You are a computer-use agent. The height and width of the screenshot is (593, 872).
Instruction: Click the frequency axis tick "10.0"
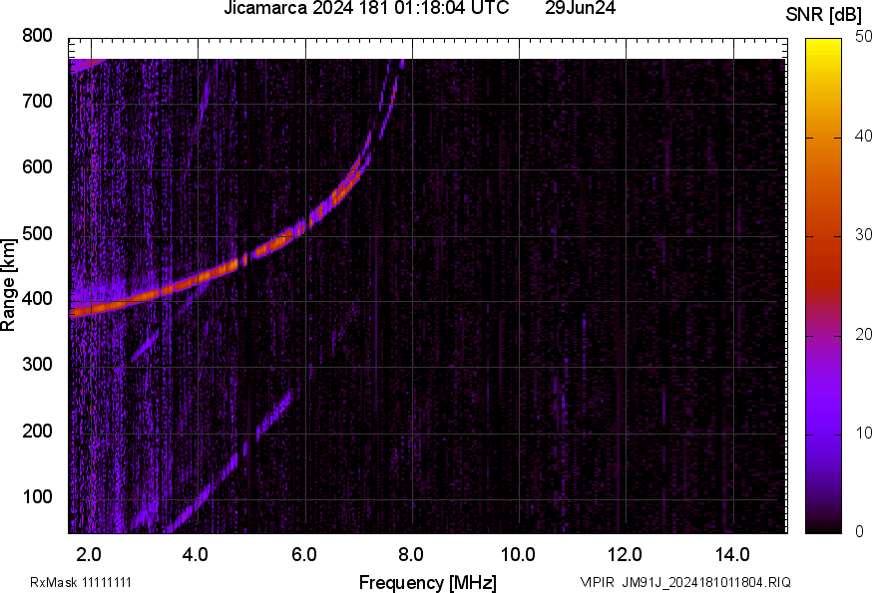(x=518, y=554)
